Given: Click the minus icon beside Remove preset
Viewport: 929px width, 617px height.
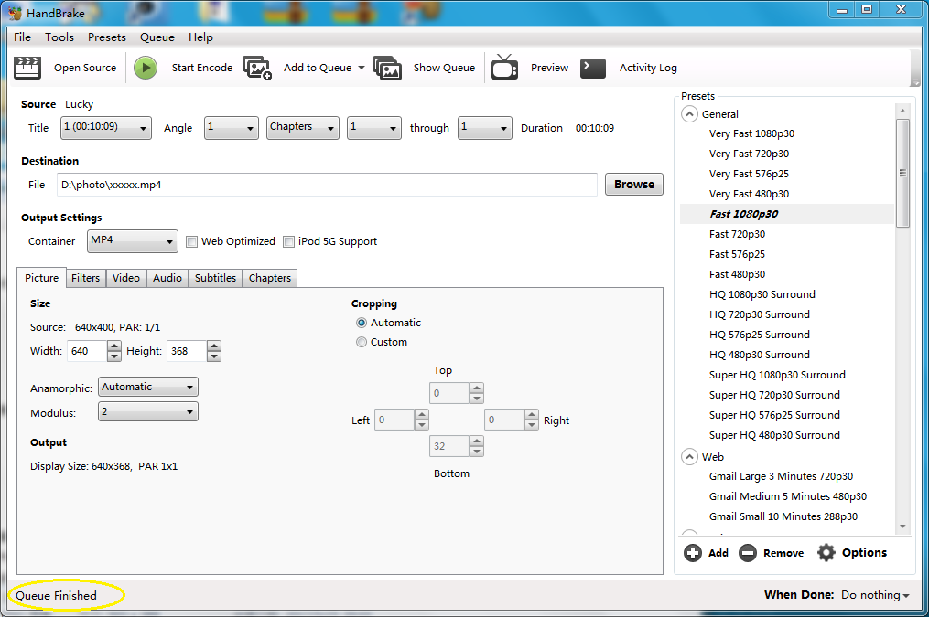Looking at the screenshot, I should (x=748, y=553).
